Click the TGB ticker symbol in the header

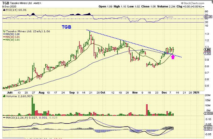(x=6, y=3)
